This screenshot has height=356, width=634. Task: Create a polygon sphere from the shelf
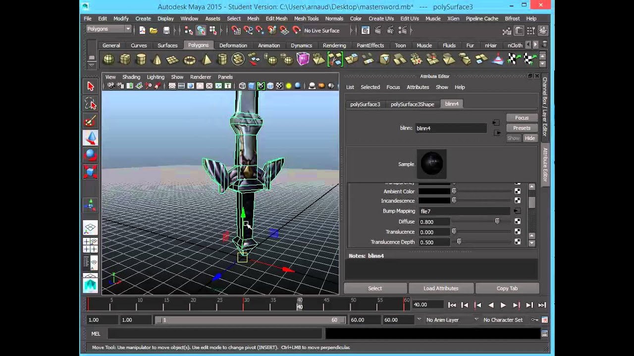click(x=108, y=60)
